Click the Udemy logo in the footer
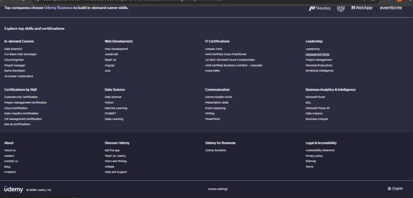Image resolution: width=413 pixels, height=198 pixels. 14,189
